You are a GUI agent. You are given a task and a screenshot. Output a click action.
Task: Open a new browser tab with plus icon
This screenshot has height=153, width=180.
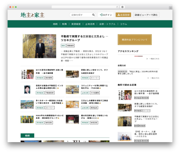pos(171,8)
